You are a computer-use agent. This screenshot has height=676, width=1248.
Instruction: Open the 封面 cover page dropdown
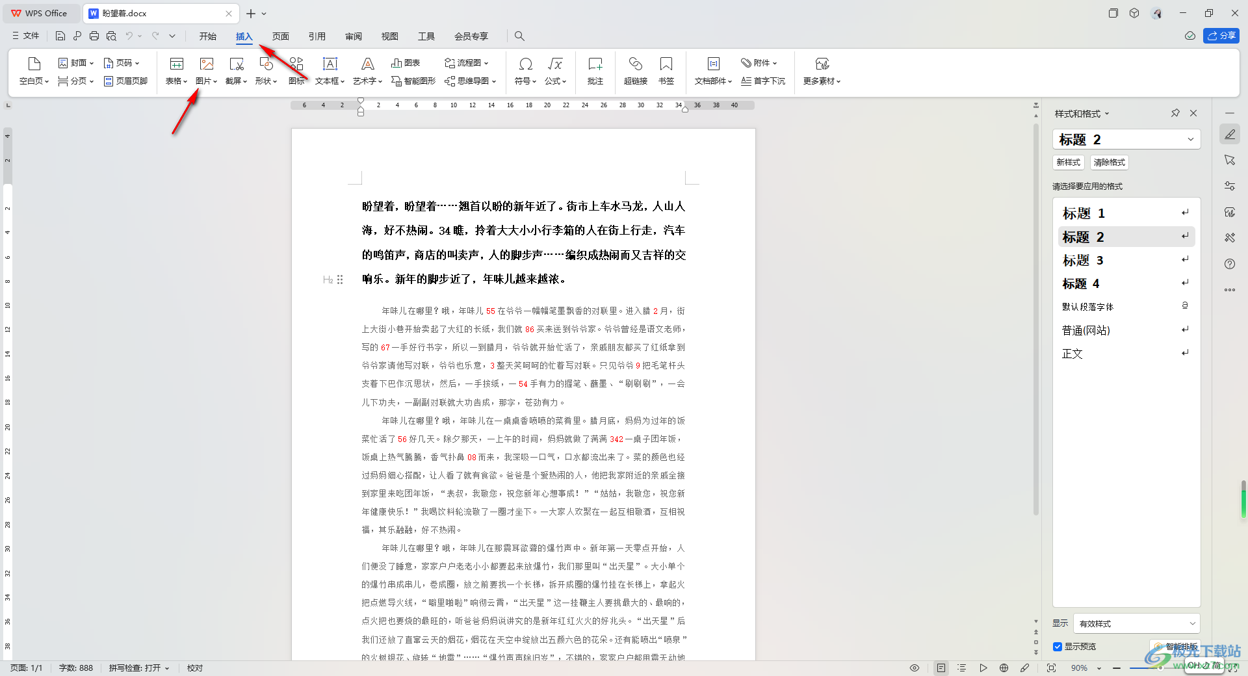(x=76, y=63)
